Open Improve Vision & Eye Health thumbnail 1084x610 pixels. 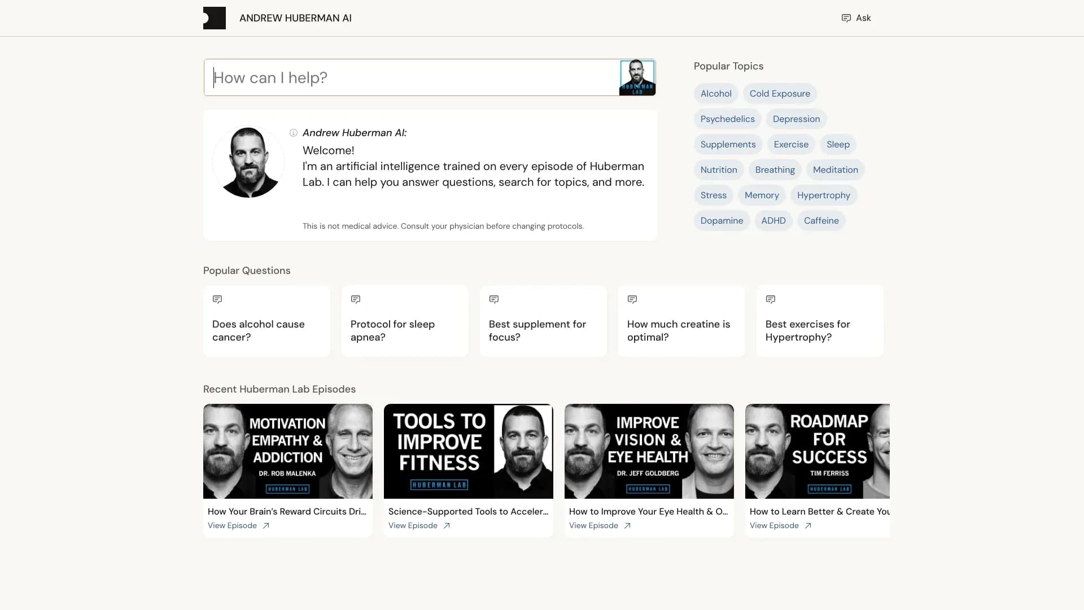[649, 451]
